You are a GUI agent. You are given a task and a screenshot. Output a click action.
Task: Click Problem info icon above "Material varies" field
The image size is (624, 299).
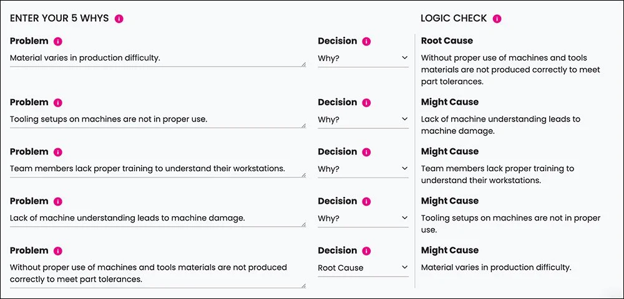coord(58,41)
